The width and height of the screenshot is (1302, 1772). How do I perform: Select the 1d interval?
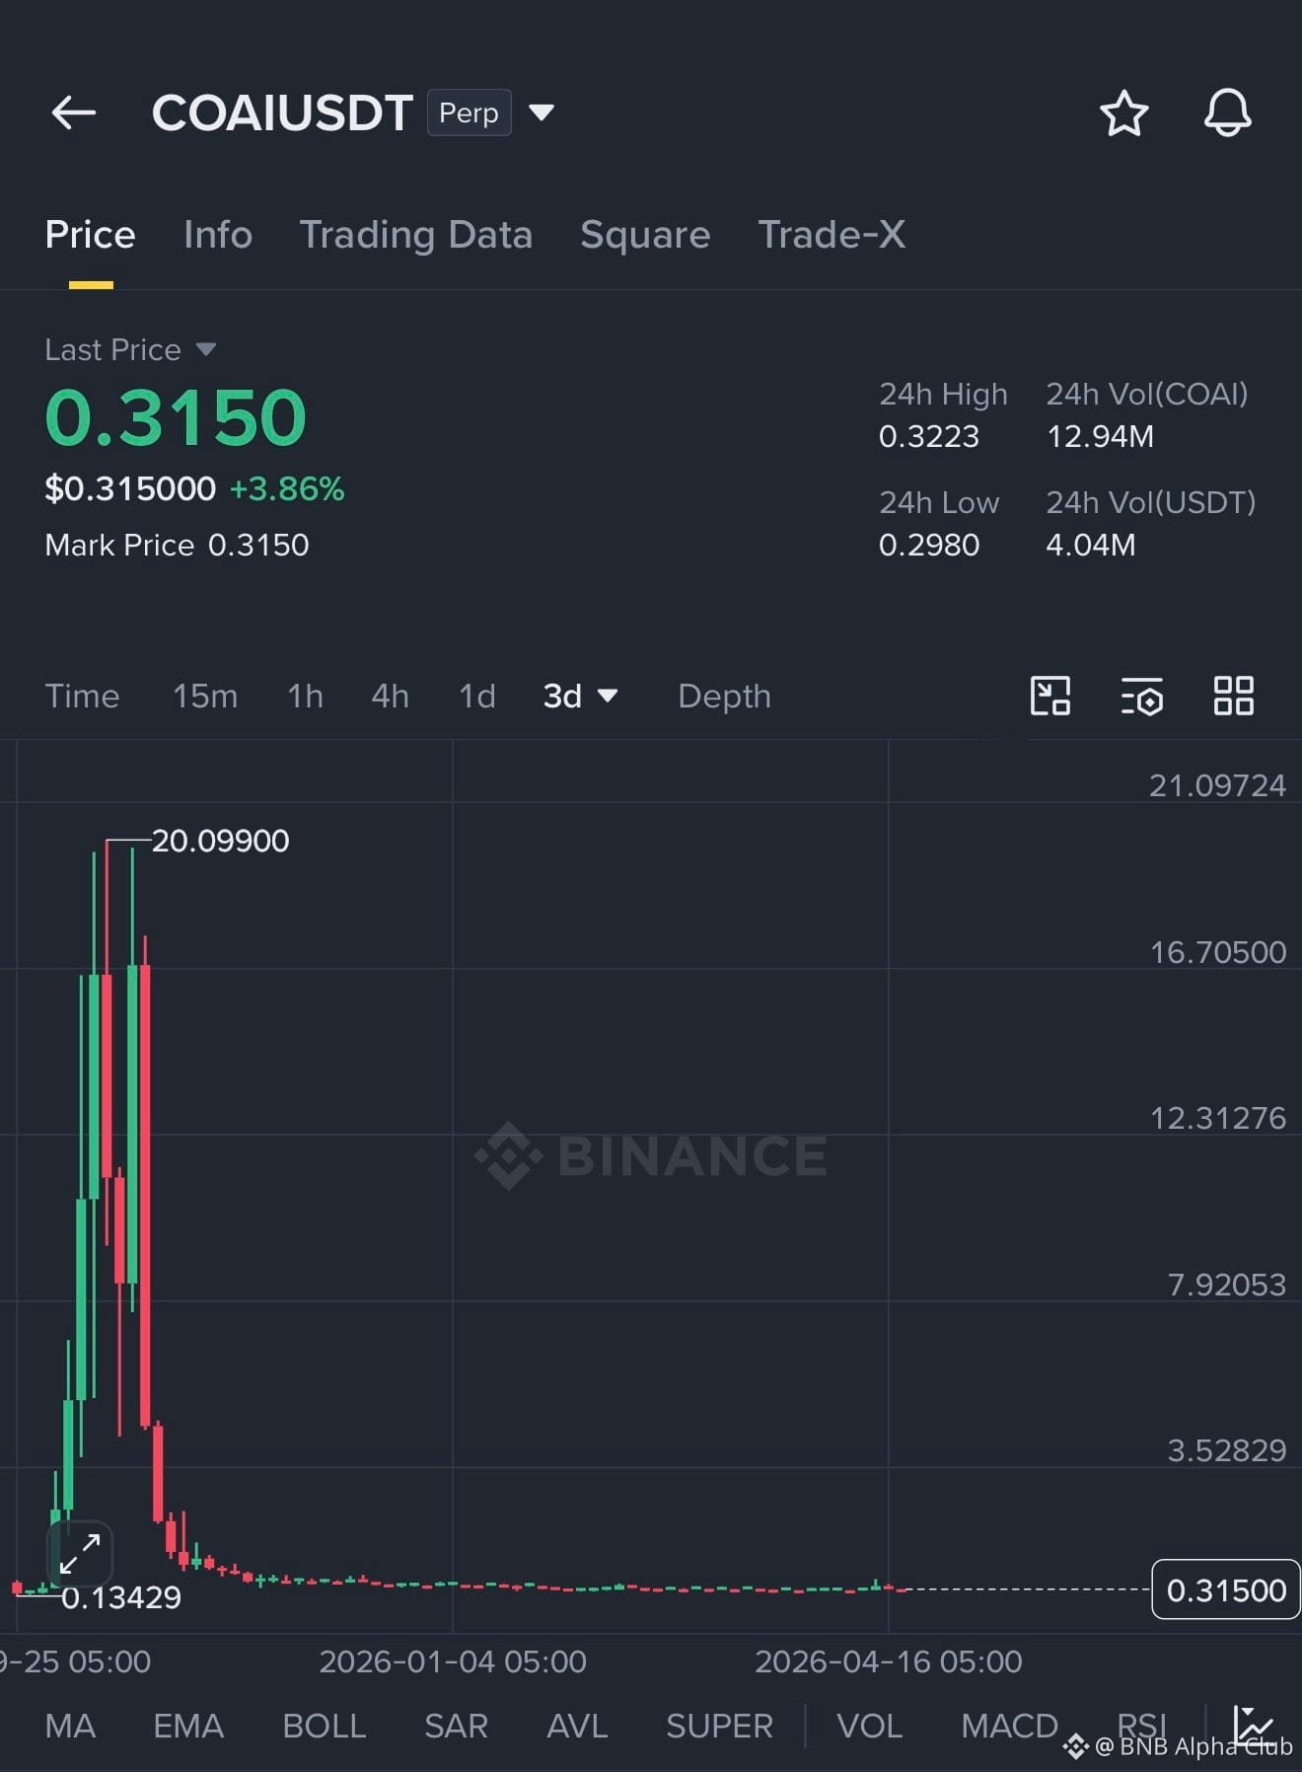pos(477,696)
